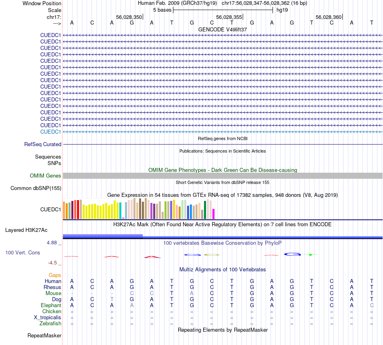Click the 4.88 PhyloP upper scale value
The width and height of the screenshot is (383, 345).
pos(52,243)
